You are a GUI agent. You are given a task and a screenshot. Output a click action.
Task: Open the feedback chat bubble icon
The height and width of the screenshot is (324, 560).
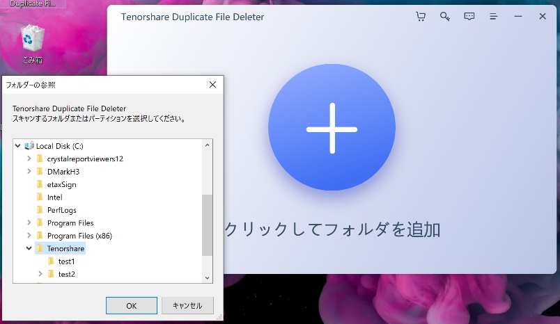(469, 17)
